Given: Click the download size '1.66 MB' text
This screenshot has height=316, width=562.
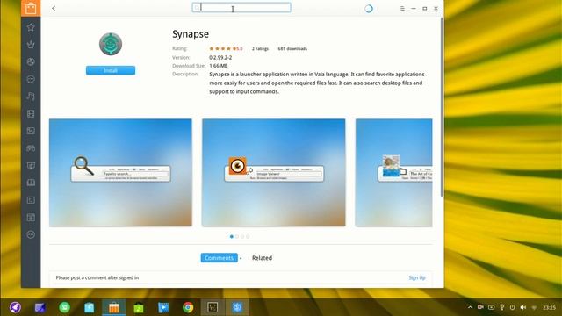Looking at the screenshot, I should coord(219,66).
